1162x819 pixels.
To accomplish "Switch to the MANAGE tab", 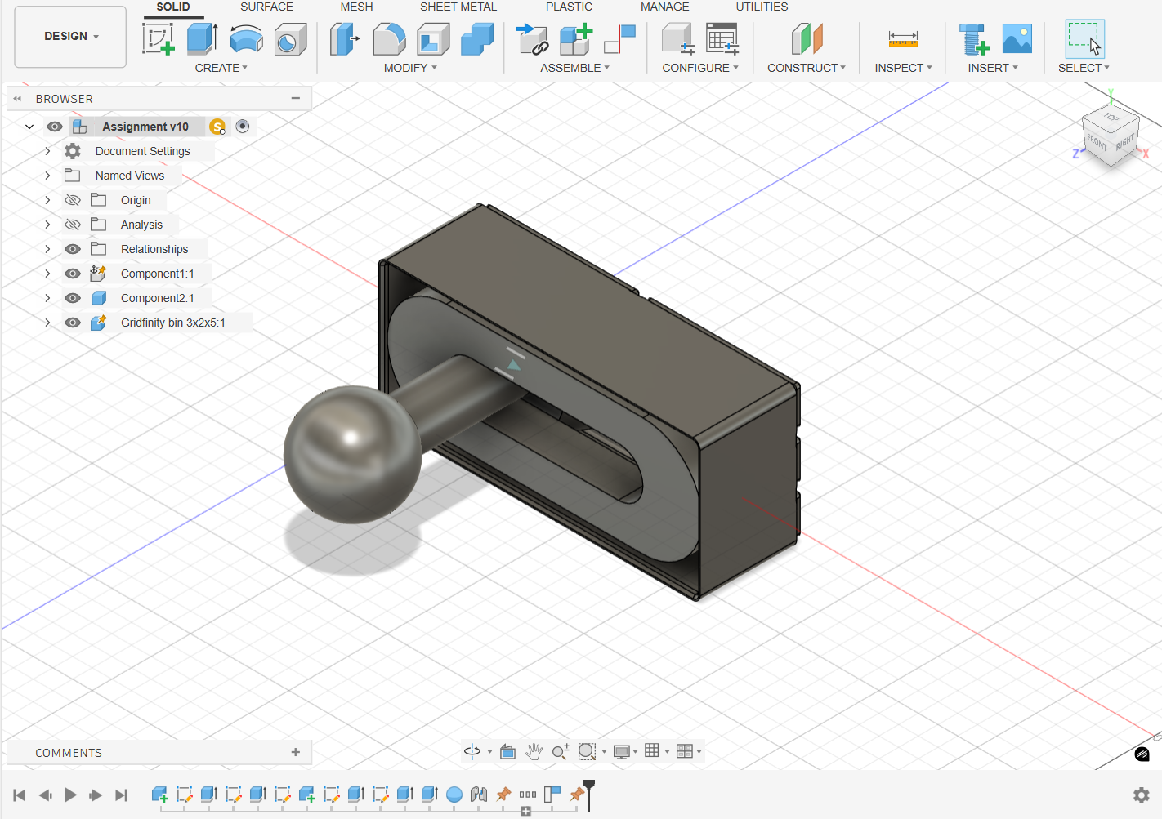I will point(664,7).
